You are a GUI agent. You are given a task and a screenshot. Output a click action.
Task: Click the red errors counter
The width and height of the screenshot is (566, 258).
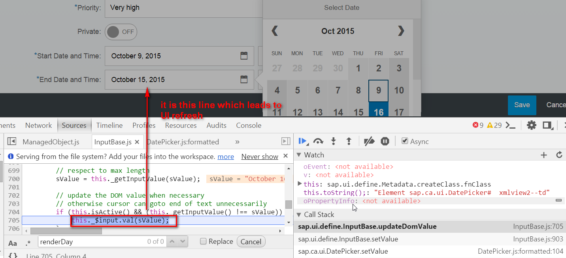click(478, 125)
